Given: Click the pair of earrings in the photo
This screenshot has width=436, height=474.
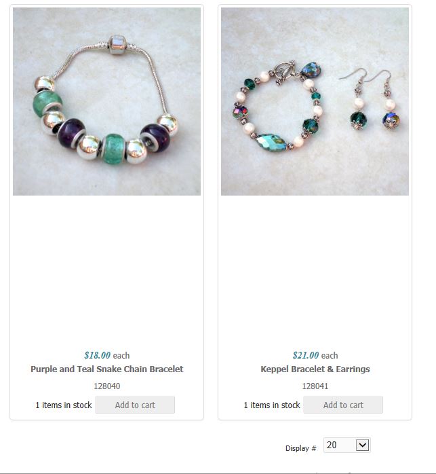Looking at the screenshot, I should pos(371,99).
